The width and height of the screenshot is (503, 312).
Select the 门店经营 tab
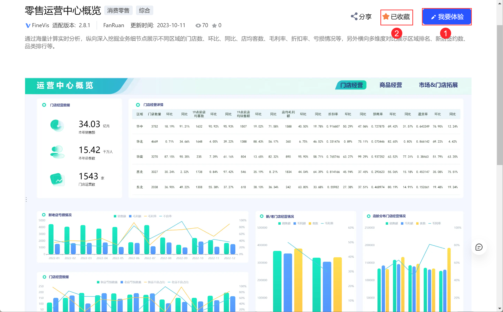[351, 85]
